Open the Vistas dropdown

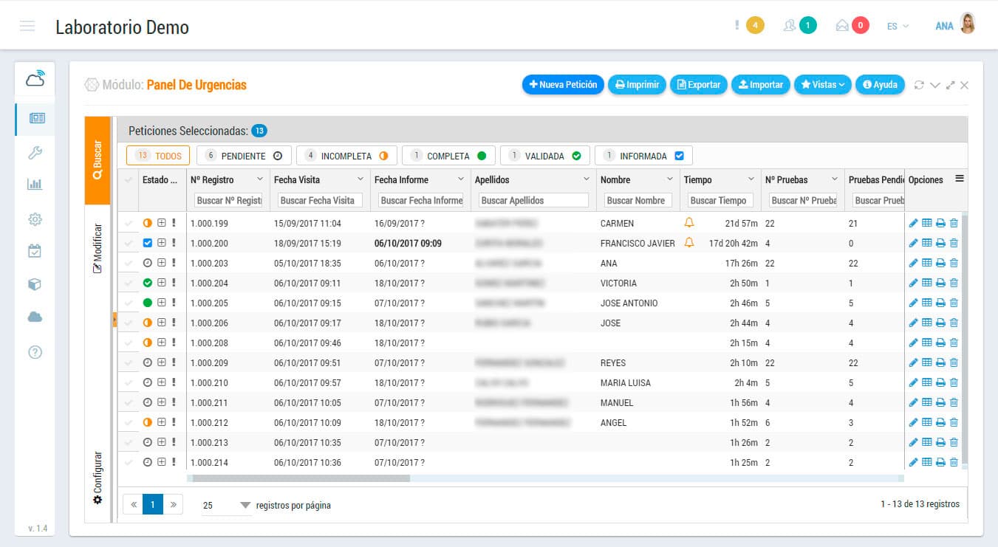822,85
